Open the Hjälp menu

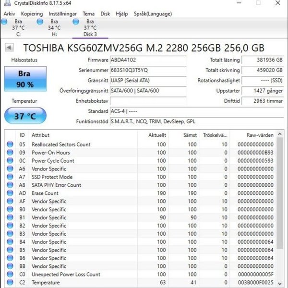122,14
